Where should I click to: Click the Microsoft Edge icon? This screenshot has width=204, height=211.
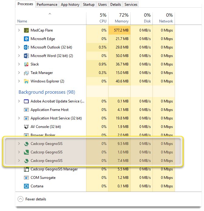point(26,39)
